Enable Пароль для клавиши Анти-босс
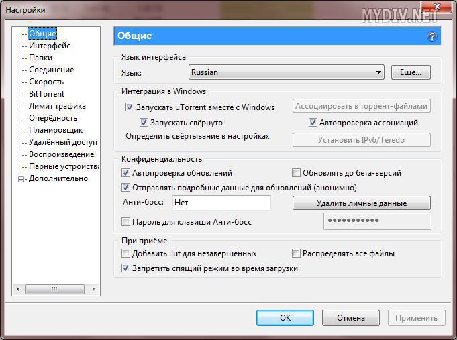457x340 pixels. [125, 222]
